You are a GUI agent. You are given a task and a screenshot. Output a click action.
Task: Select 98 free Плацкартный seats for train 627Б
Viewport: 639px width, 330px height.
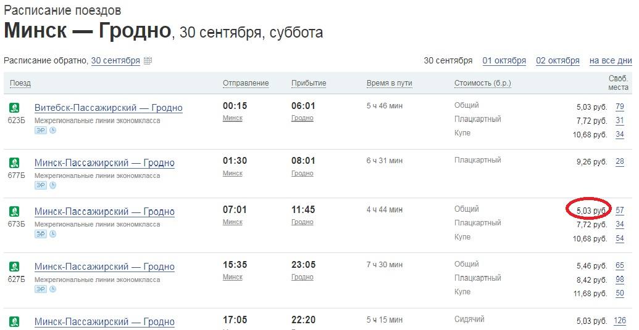(619, 280)
